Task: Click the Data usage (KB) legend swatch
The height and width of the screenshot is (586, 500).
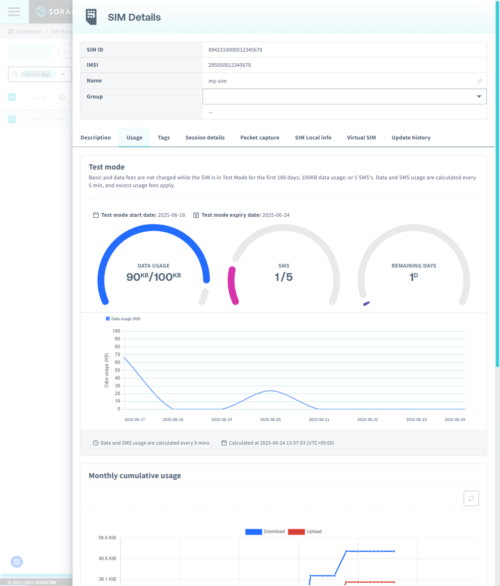Action: coord(108,319)
